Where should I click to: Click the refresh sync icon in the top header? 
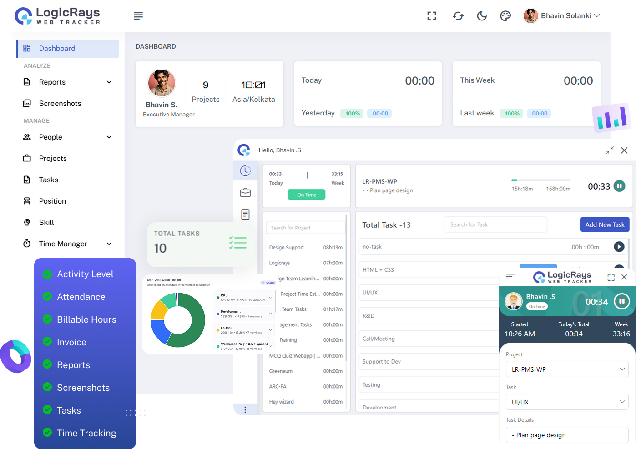pos(458,16)
